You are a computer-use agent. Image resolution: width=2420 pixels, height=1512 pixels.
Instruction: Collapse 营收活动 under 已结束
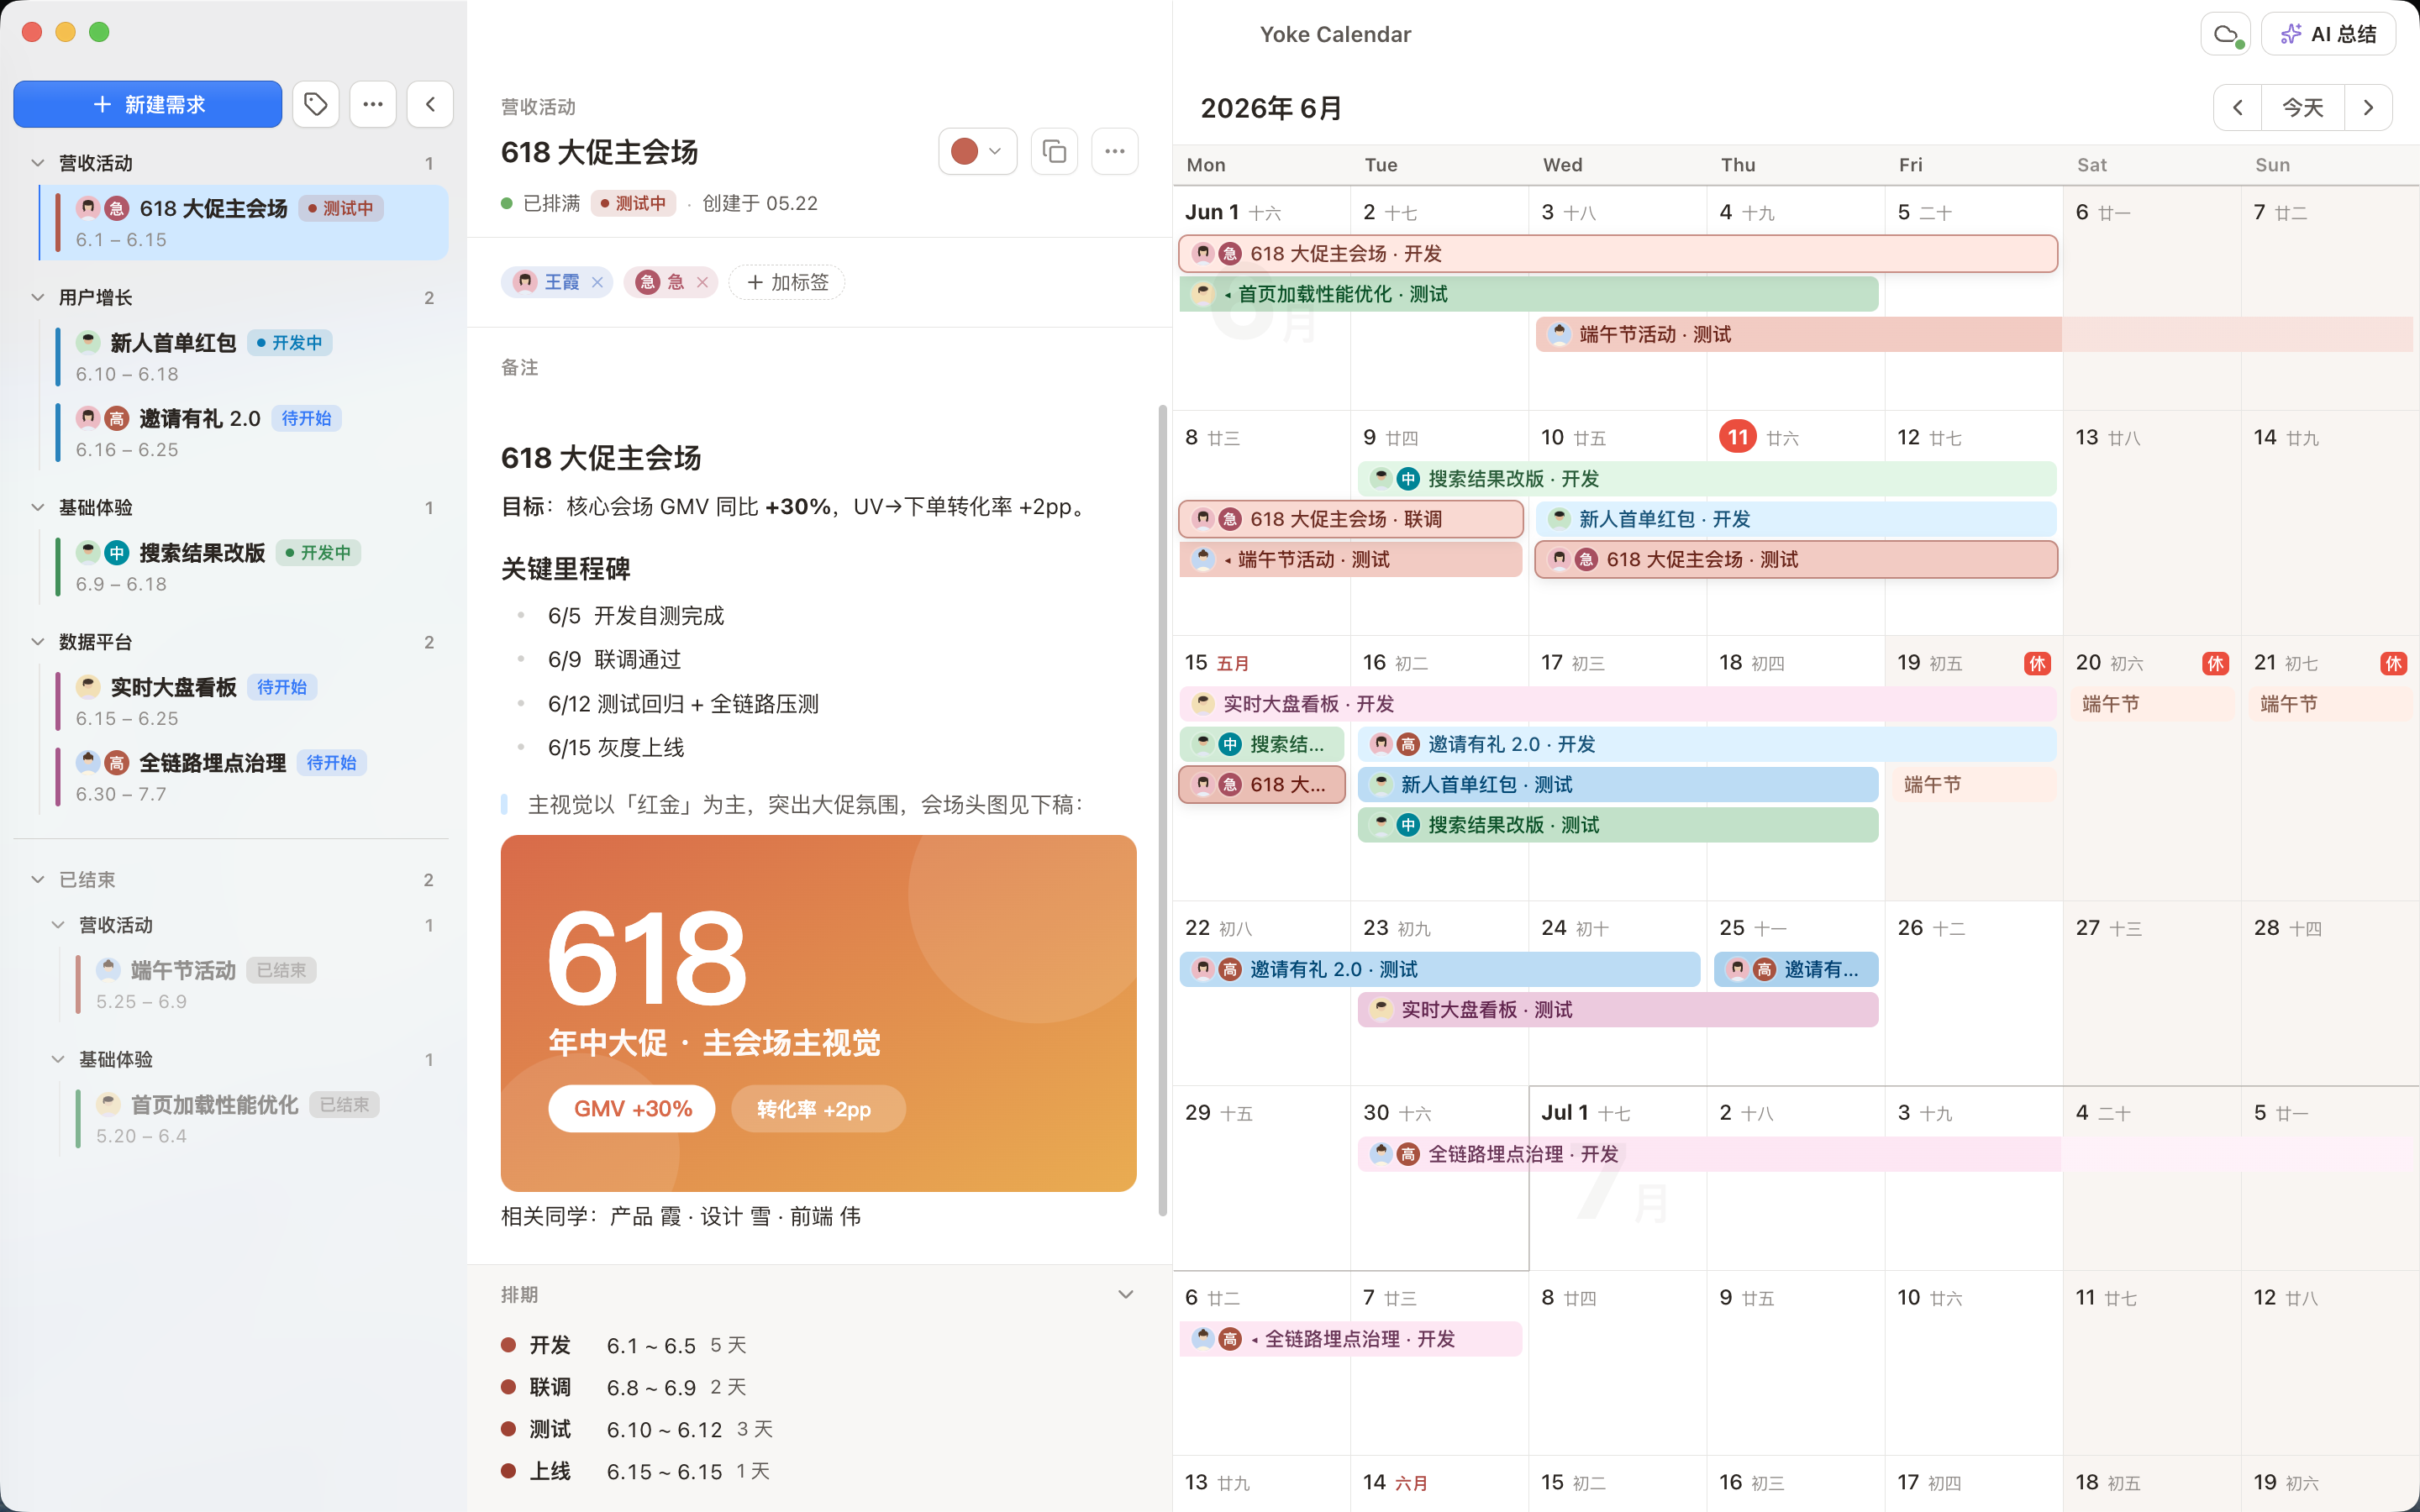coord(58,925)
